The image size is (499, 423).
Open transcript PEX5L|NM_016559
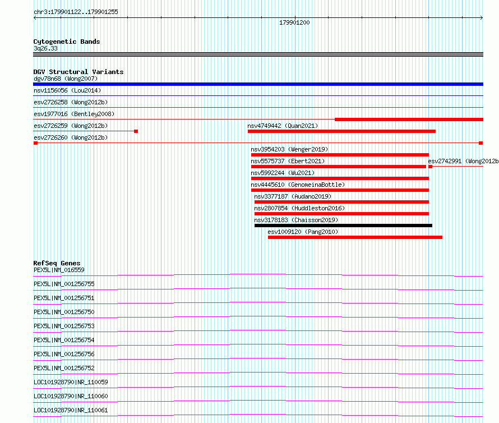tap(59, 270)
